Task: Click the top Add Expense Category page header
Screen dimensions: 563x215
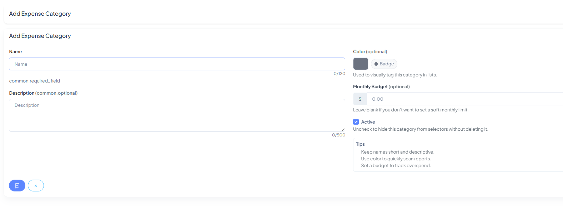Action: (40, 14)
